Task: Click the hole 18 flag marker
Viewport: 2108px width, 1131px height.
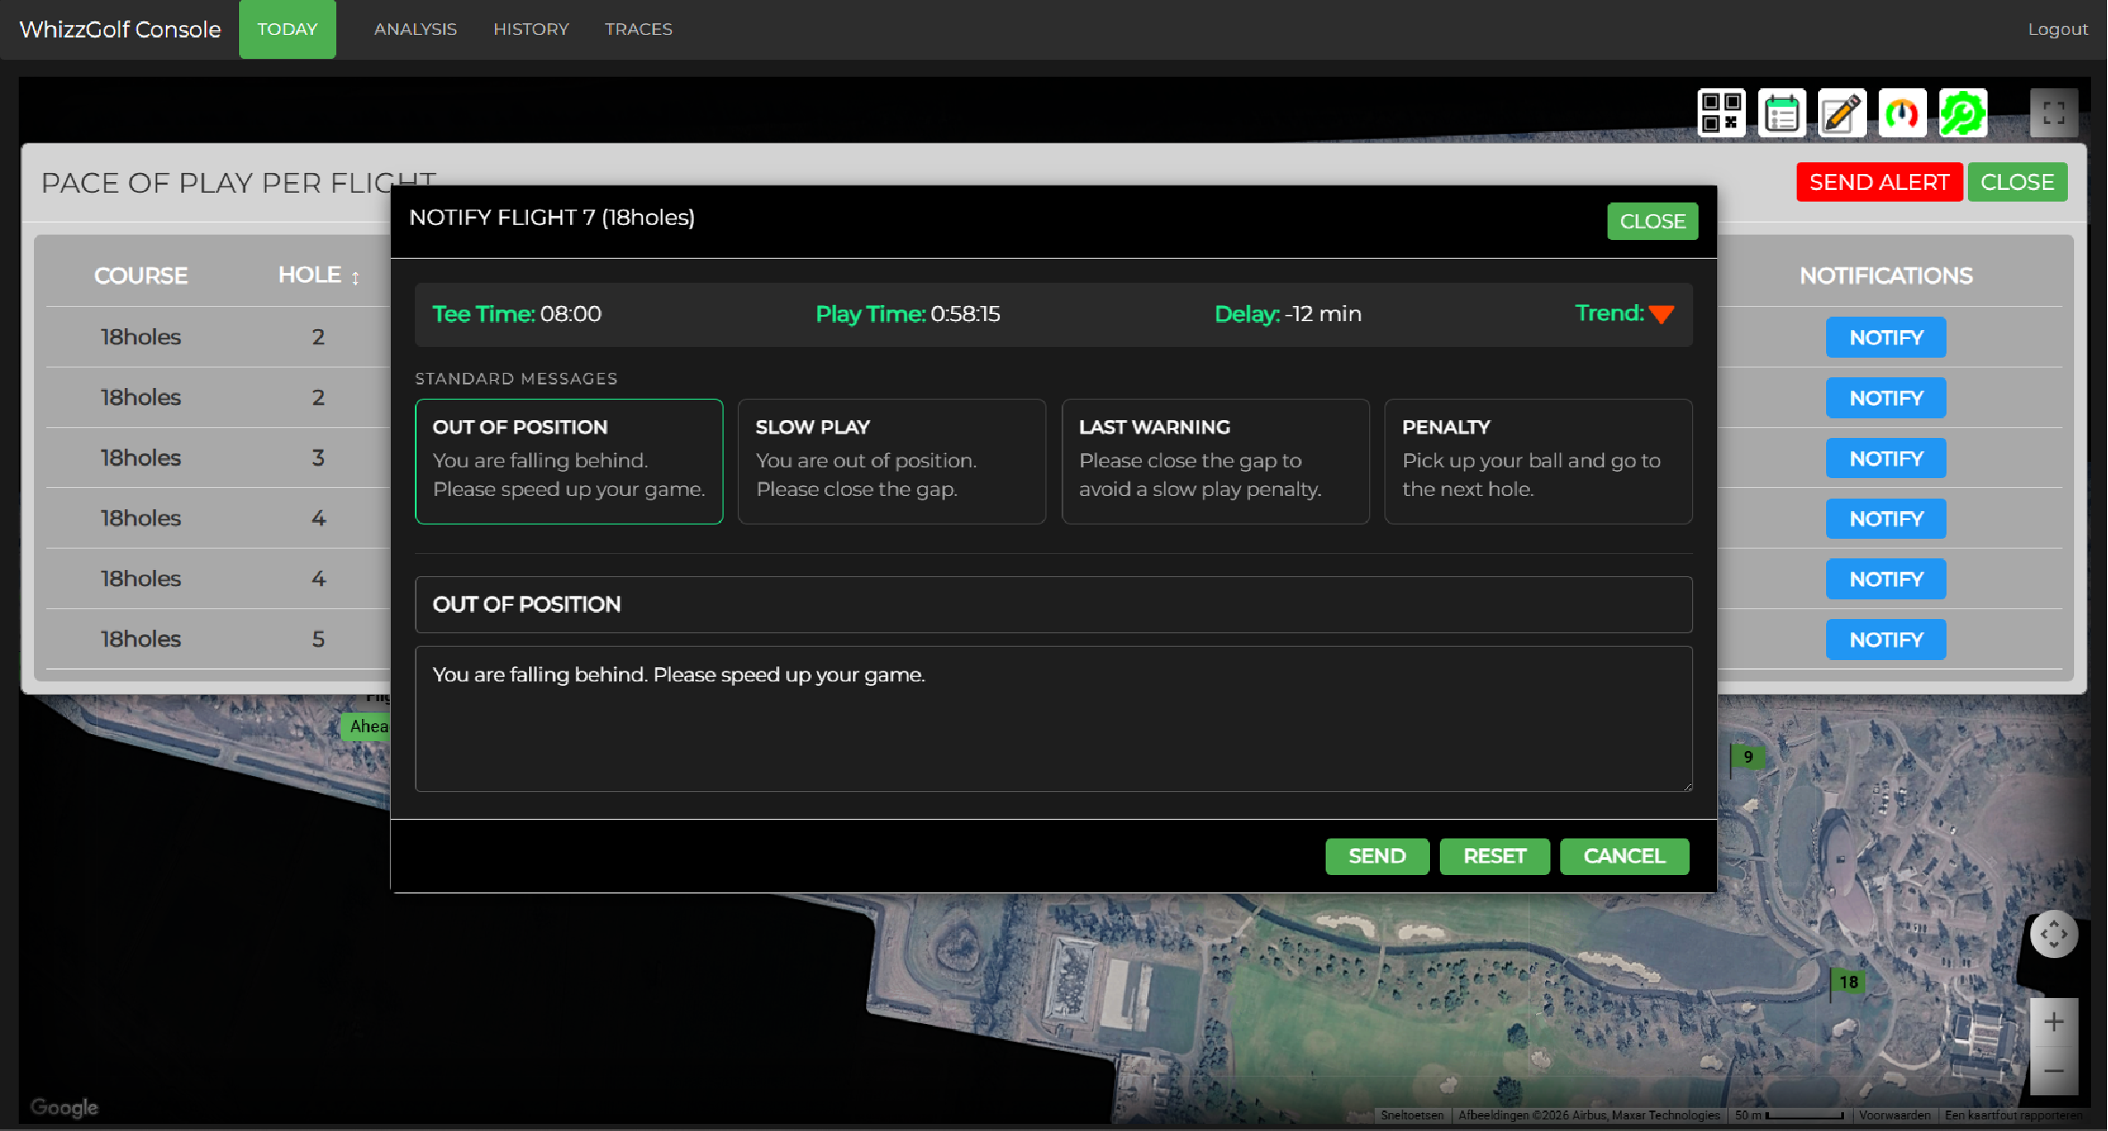Action: point(1848,982)
